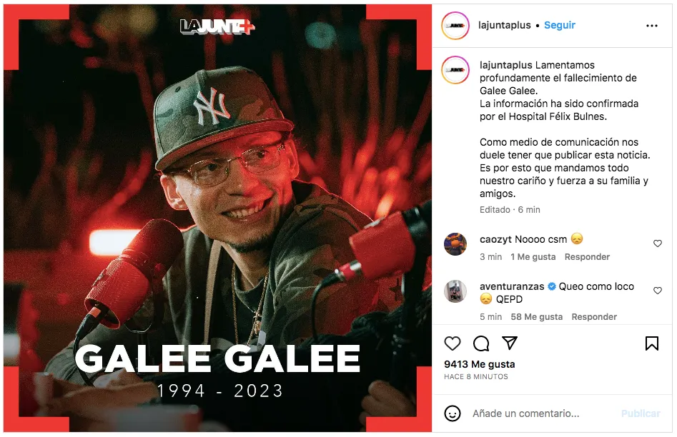Screen dimensions: 677x437
Task: Like the post with the heart icon
Action: tap(452, 343)
